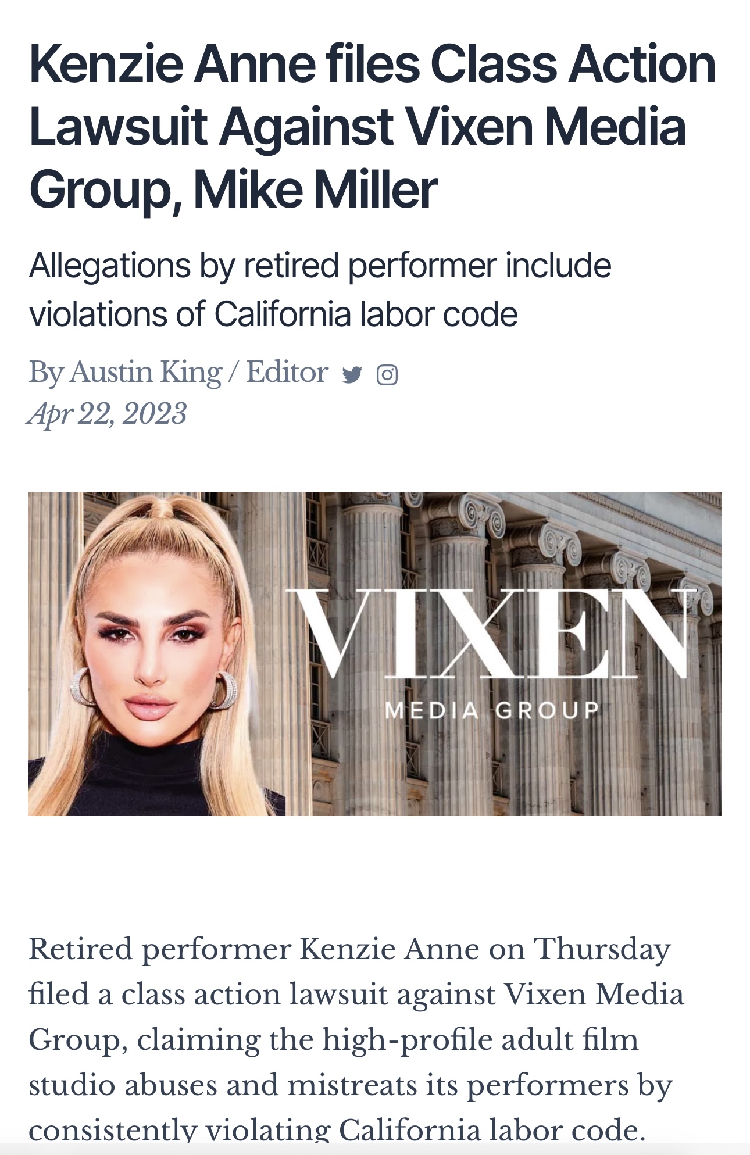
Task: Open the author's Twitter profile icon
Action: (352, 375)
